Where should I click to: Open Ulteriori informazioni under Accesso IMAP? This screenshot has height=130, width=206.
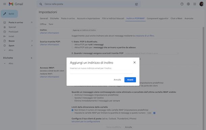point(49,77)
